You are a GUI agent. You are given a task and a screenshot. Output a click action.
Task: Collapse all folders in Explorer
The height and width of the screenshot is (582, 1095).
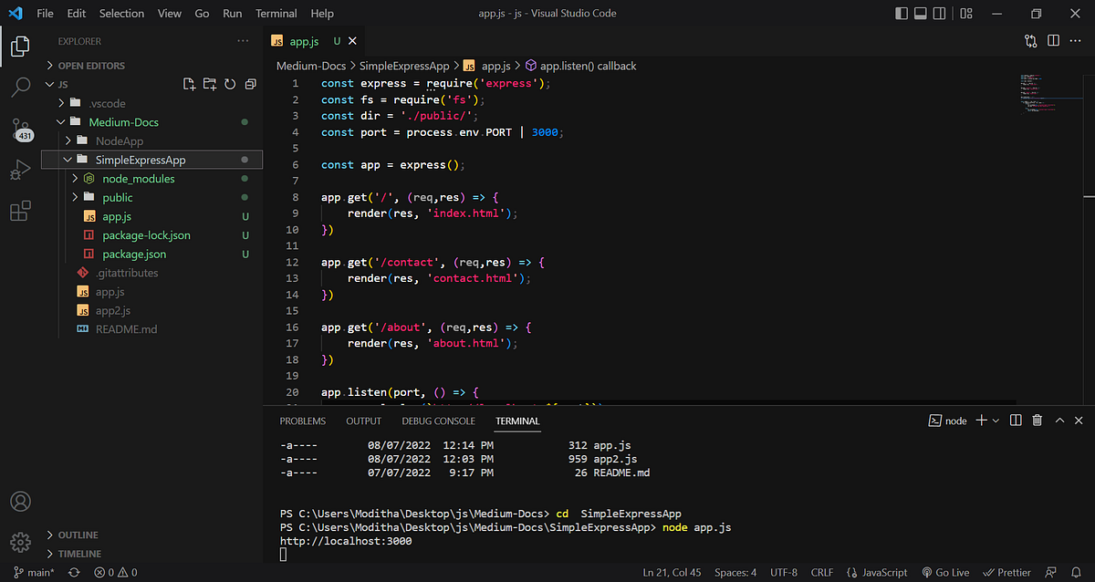(250, 83)
